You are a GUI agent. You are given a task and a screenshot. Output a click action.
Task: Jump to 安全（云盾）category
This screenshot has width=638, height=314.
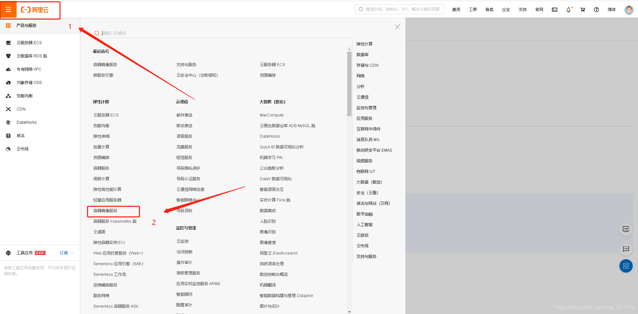pyautogui.click(x=368, y=193)
